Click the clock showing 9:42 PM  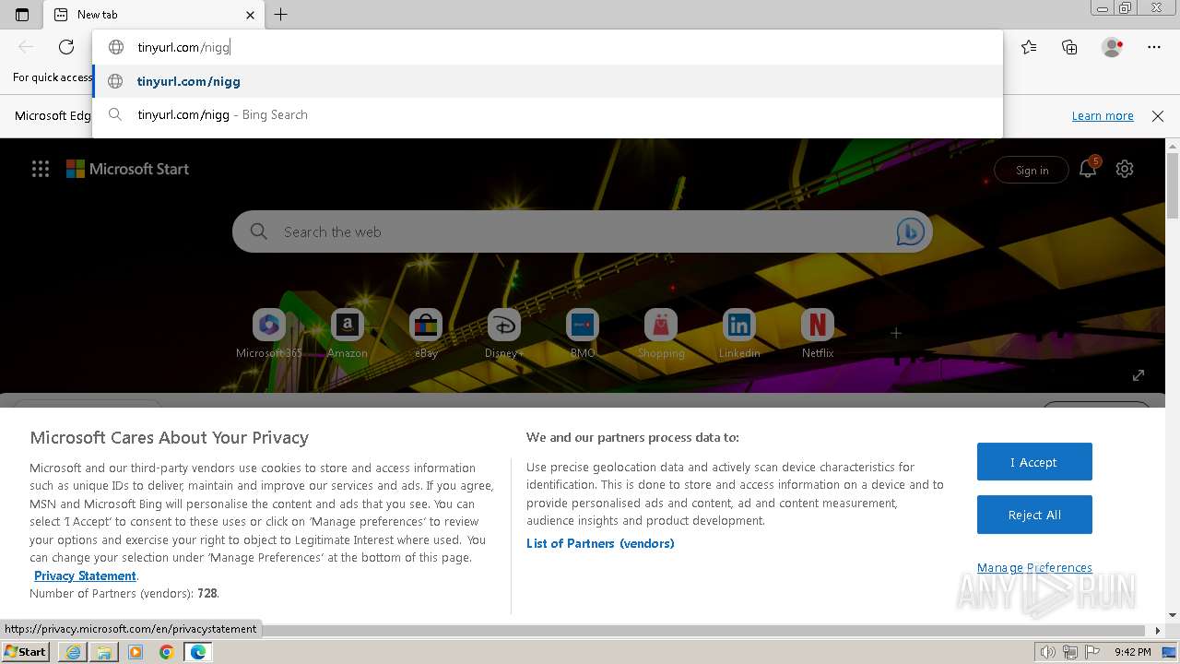[x=1132, y=652]
